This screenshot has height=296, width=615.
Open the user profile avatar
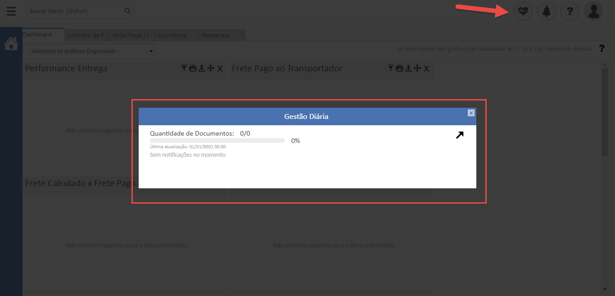[x=593, y=11]
